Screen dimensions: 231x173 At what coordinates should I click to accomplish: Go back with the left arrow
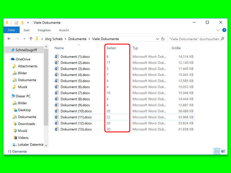[9, 39]
